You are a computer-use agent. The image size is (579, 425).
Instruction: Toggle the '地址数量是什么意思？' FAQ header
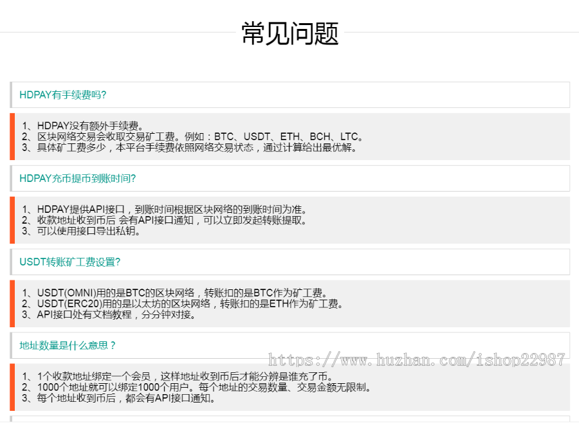[x=290, y=345]
